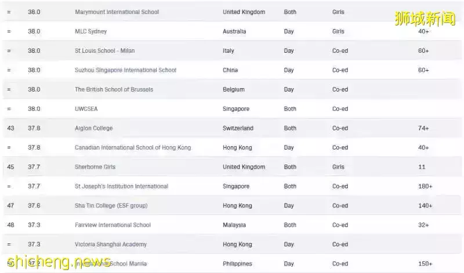This screenshot has width=464, height=273.
Task: Click Victoria Shanghai Academy name
Action: tap(110, 245)
